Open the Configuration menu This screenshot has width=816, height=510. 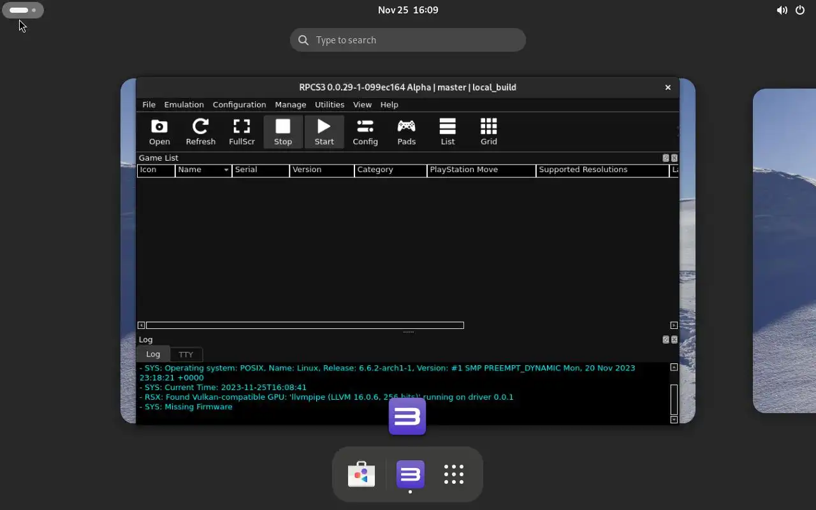coord(239,105)
